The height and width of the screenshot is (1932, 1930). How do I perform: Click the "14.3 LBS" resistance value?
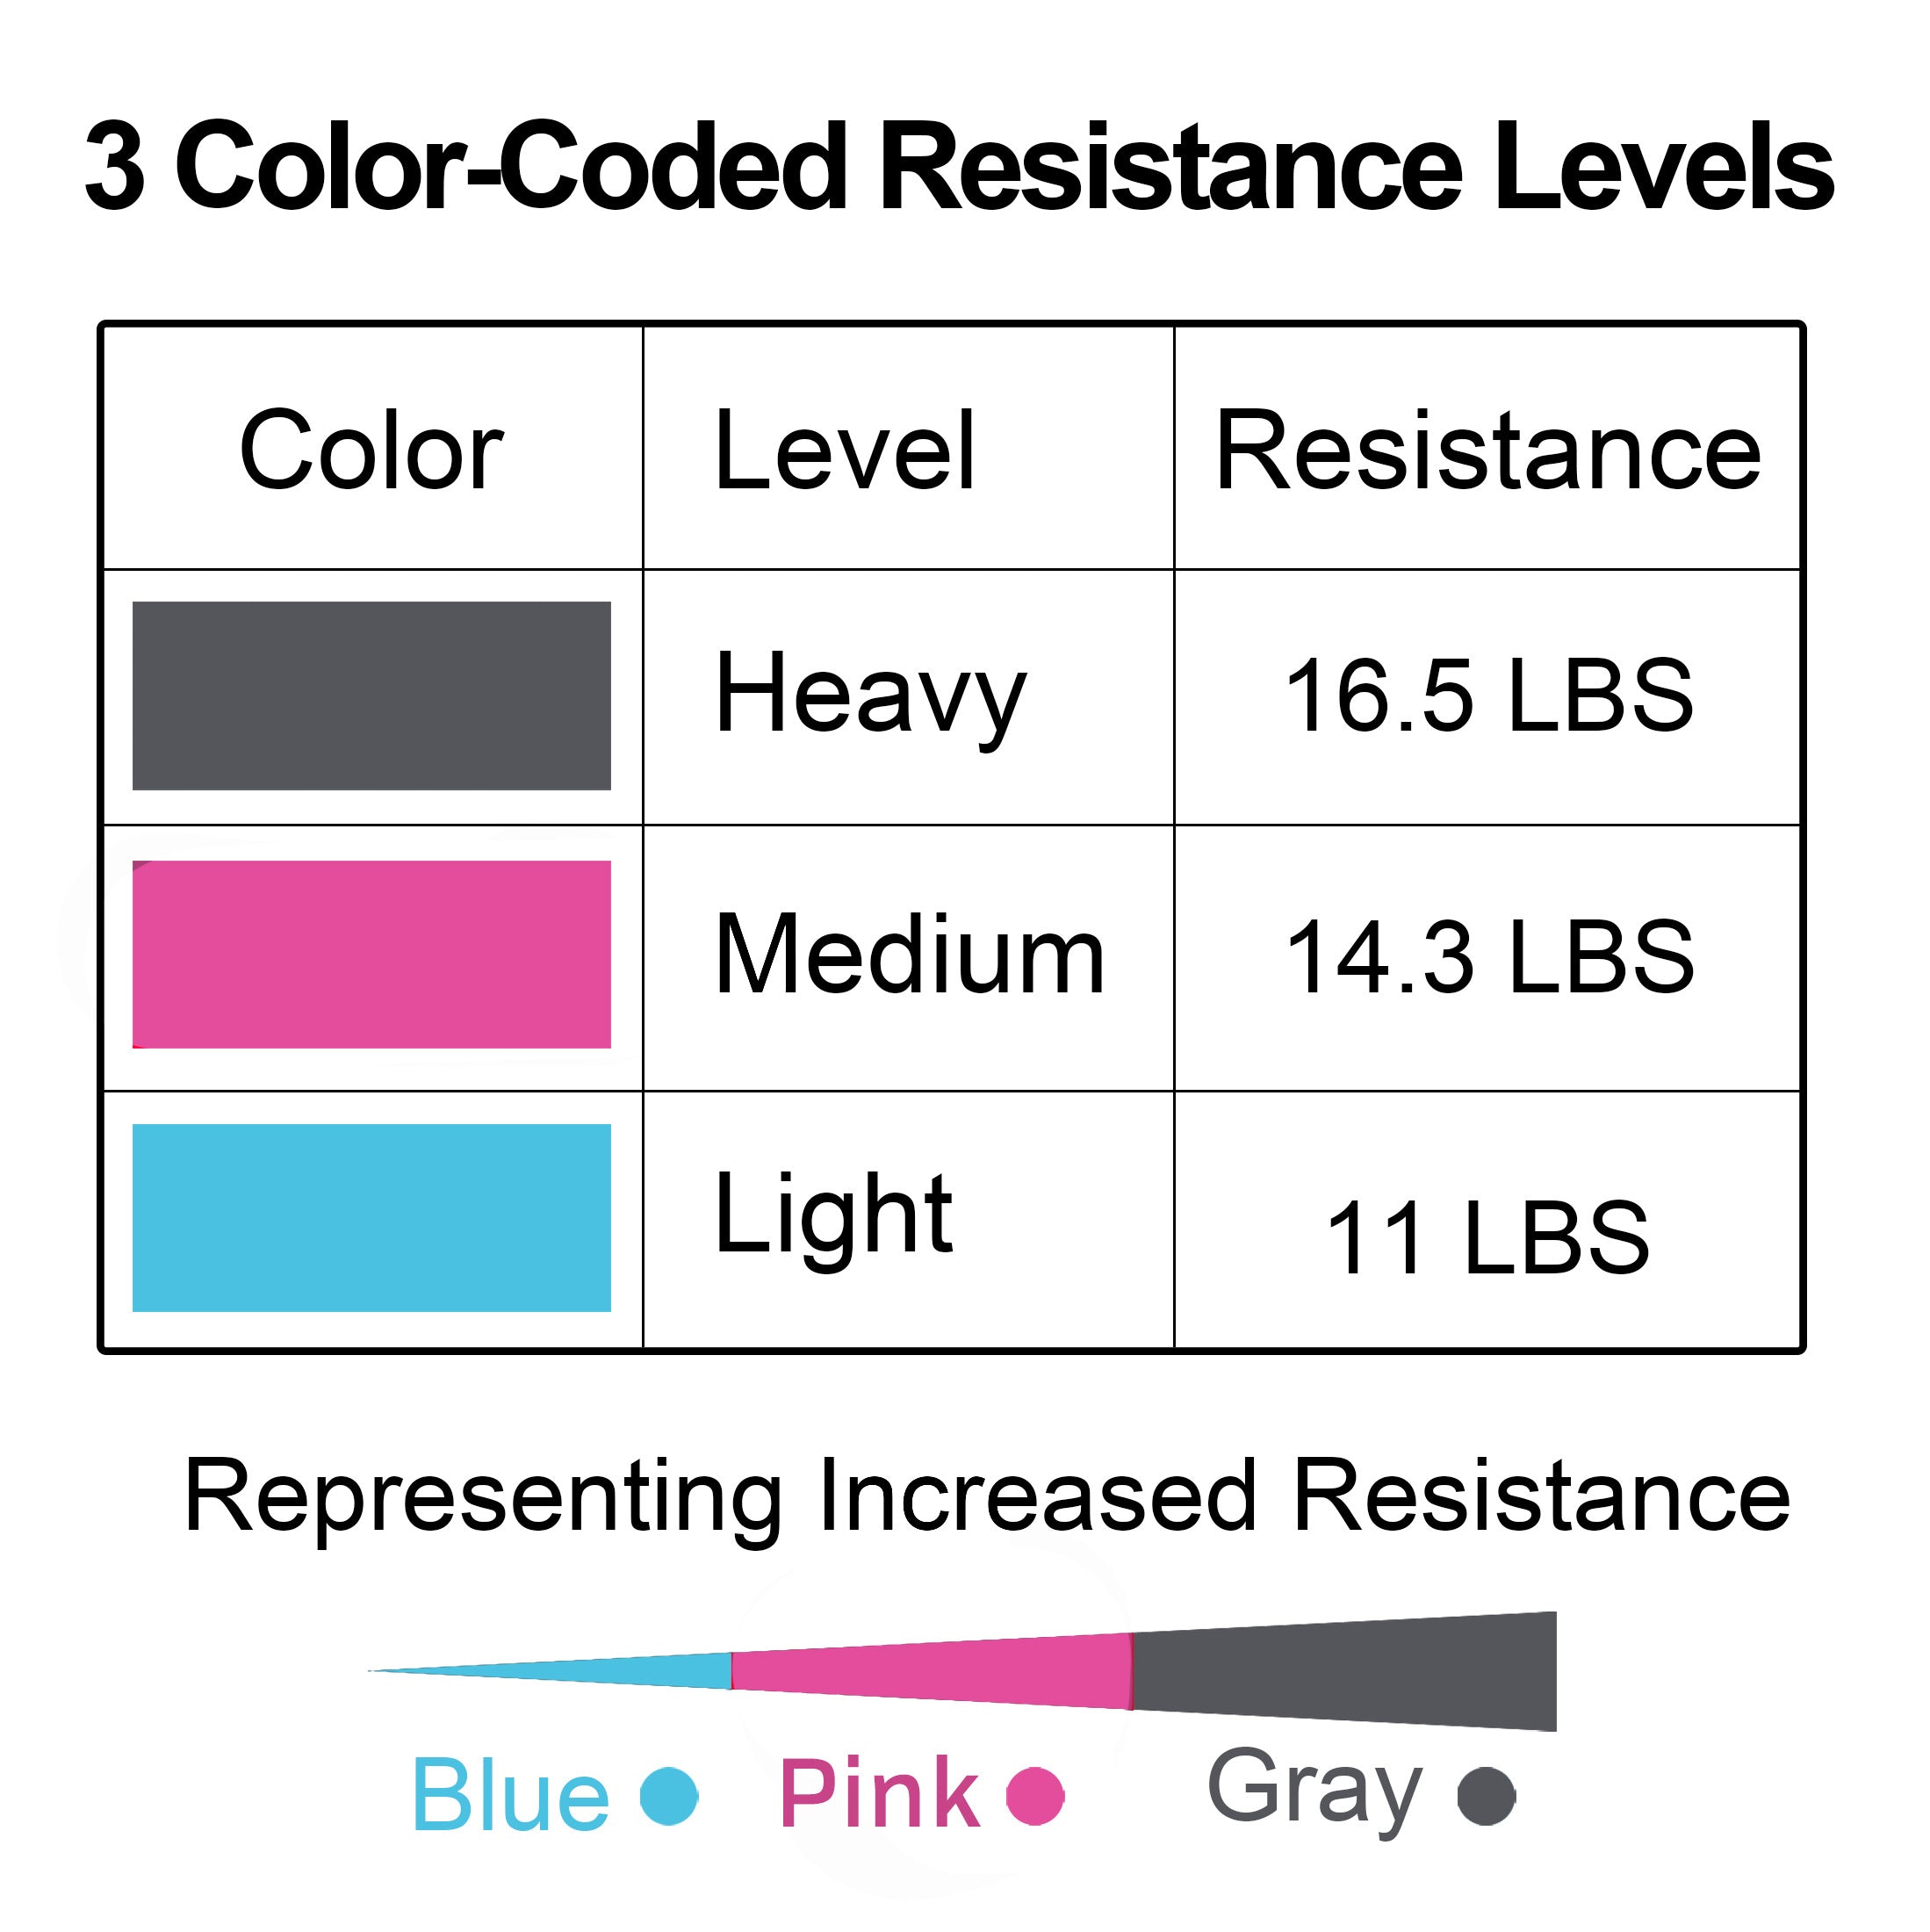click(x=1488, y=957)
